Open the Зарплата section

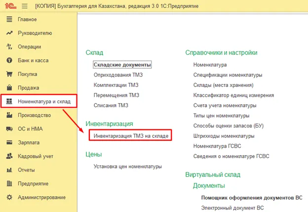coord(29,143)
